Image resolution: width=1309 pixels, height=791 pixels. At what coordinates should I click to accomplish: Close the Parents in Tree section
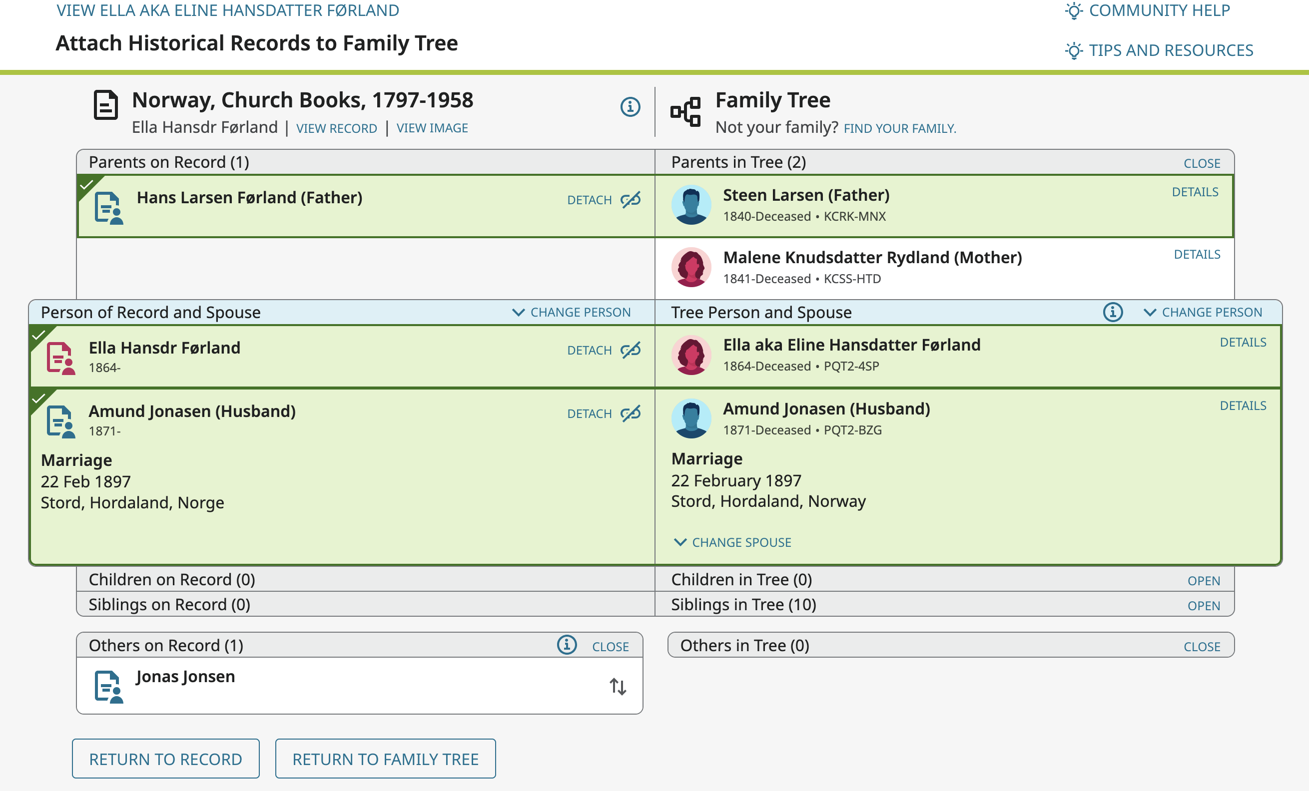pos(1201,163)
